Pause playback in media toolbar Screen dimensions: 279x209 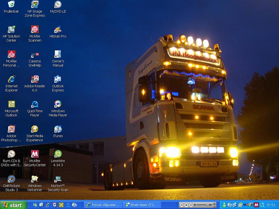[186, 205]
